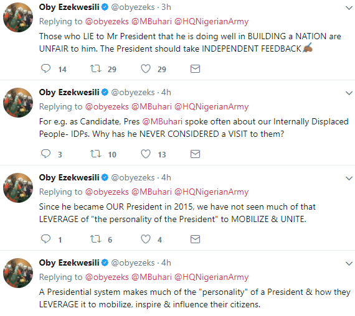Open Oby Ezekwesili avatar on the first tweet
Viewport: 355px width, 316px height.
(18, 17)
